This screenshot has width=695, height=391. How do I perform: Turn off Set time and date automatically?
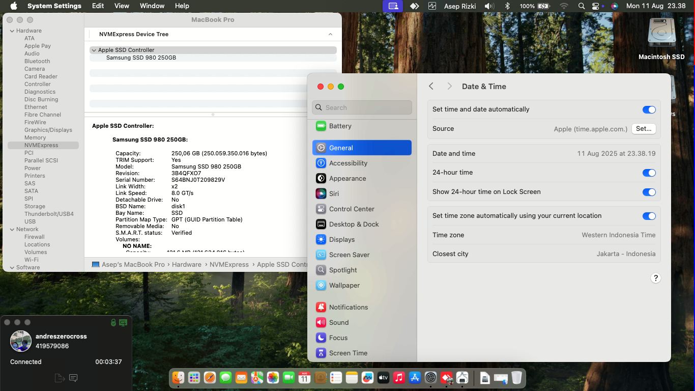point(649,110)
